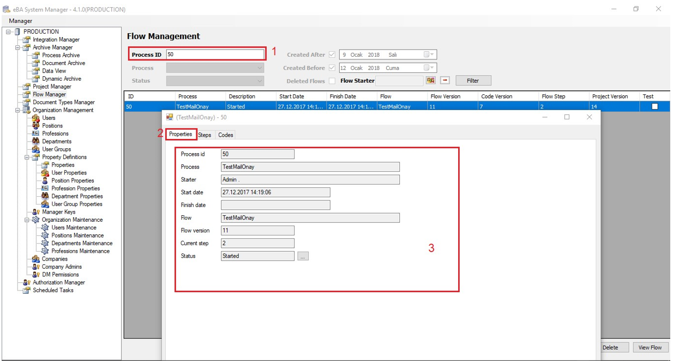Toggle the Test checkbox in row 50
Screen dimensions: 673x364
coord(655,107)
